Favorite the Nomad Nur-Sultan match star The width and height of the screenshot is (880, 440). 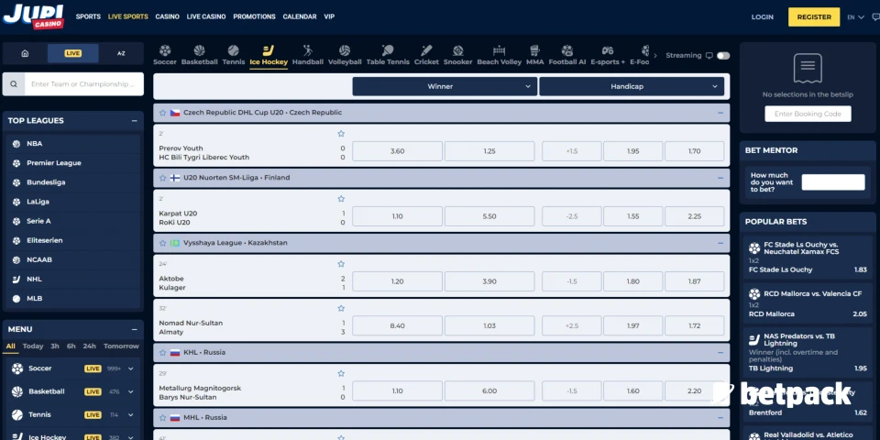(x=341, y=308)
